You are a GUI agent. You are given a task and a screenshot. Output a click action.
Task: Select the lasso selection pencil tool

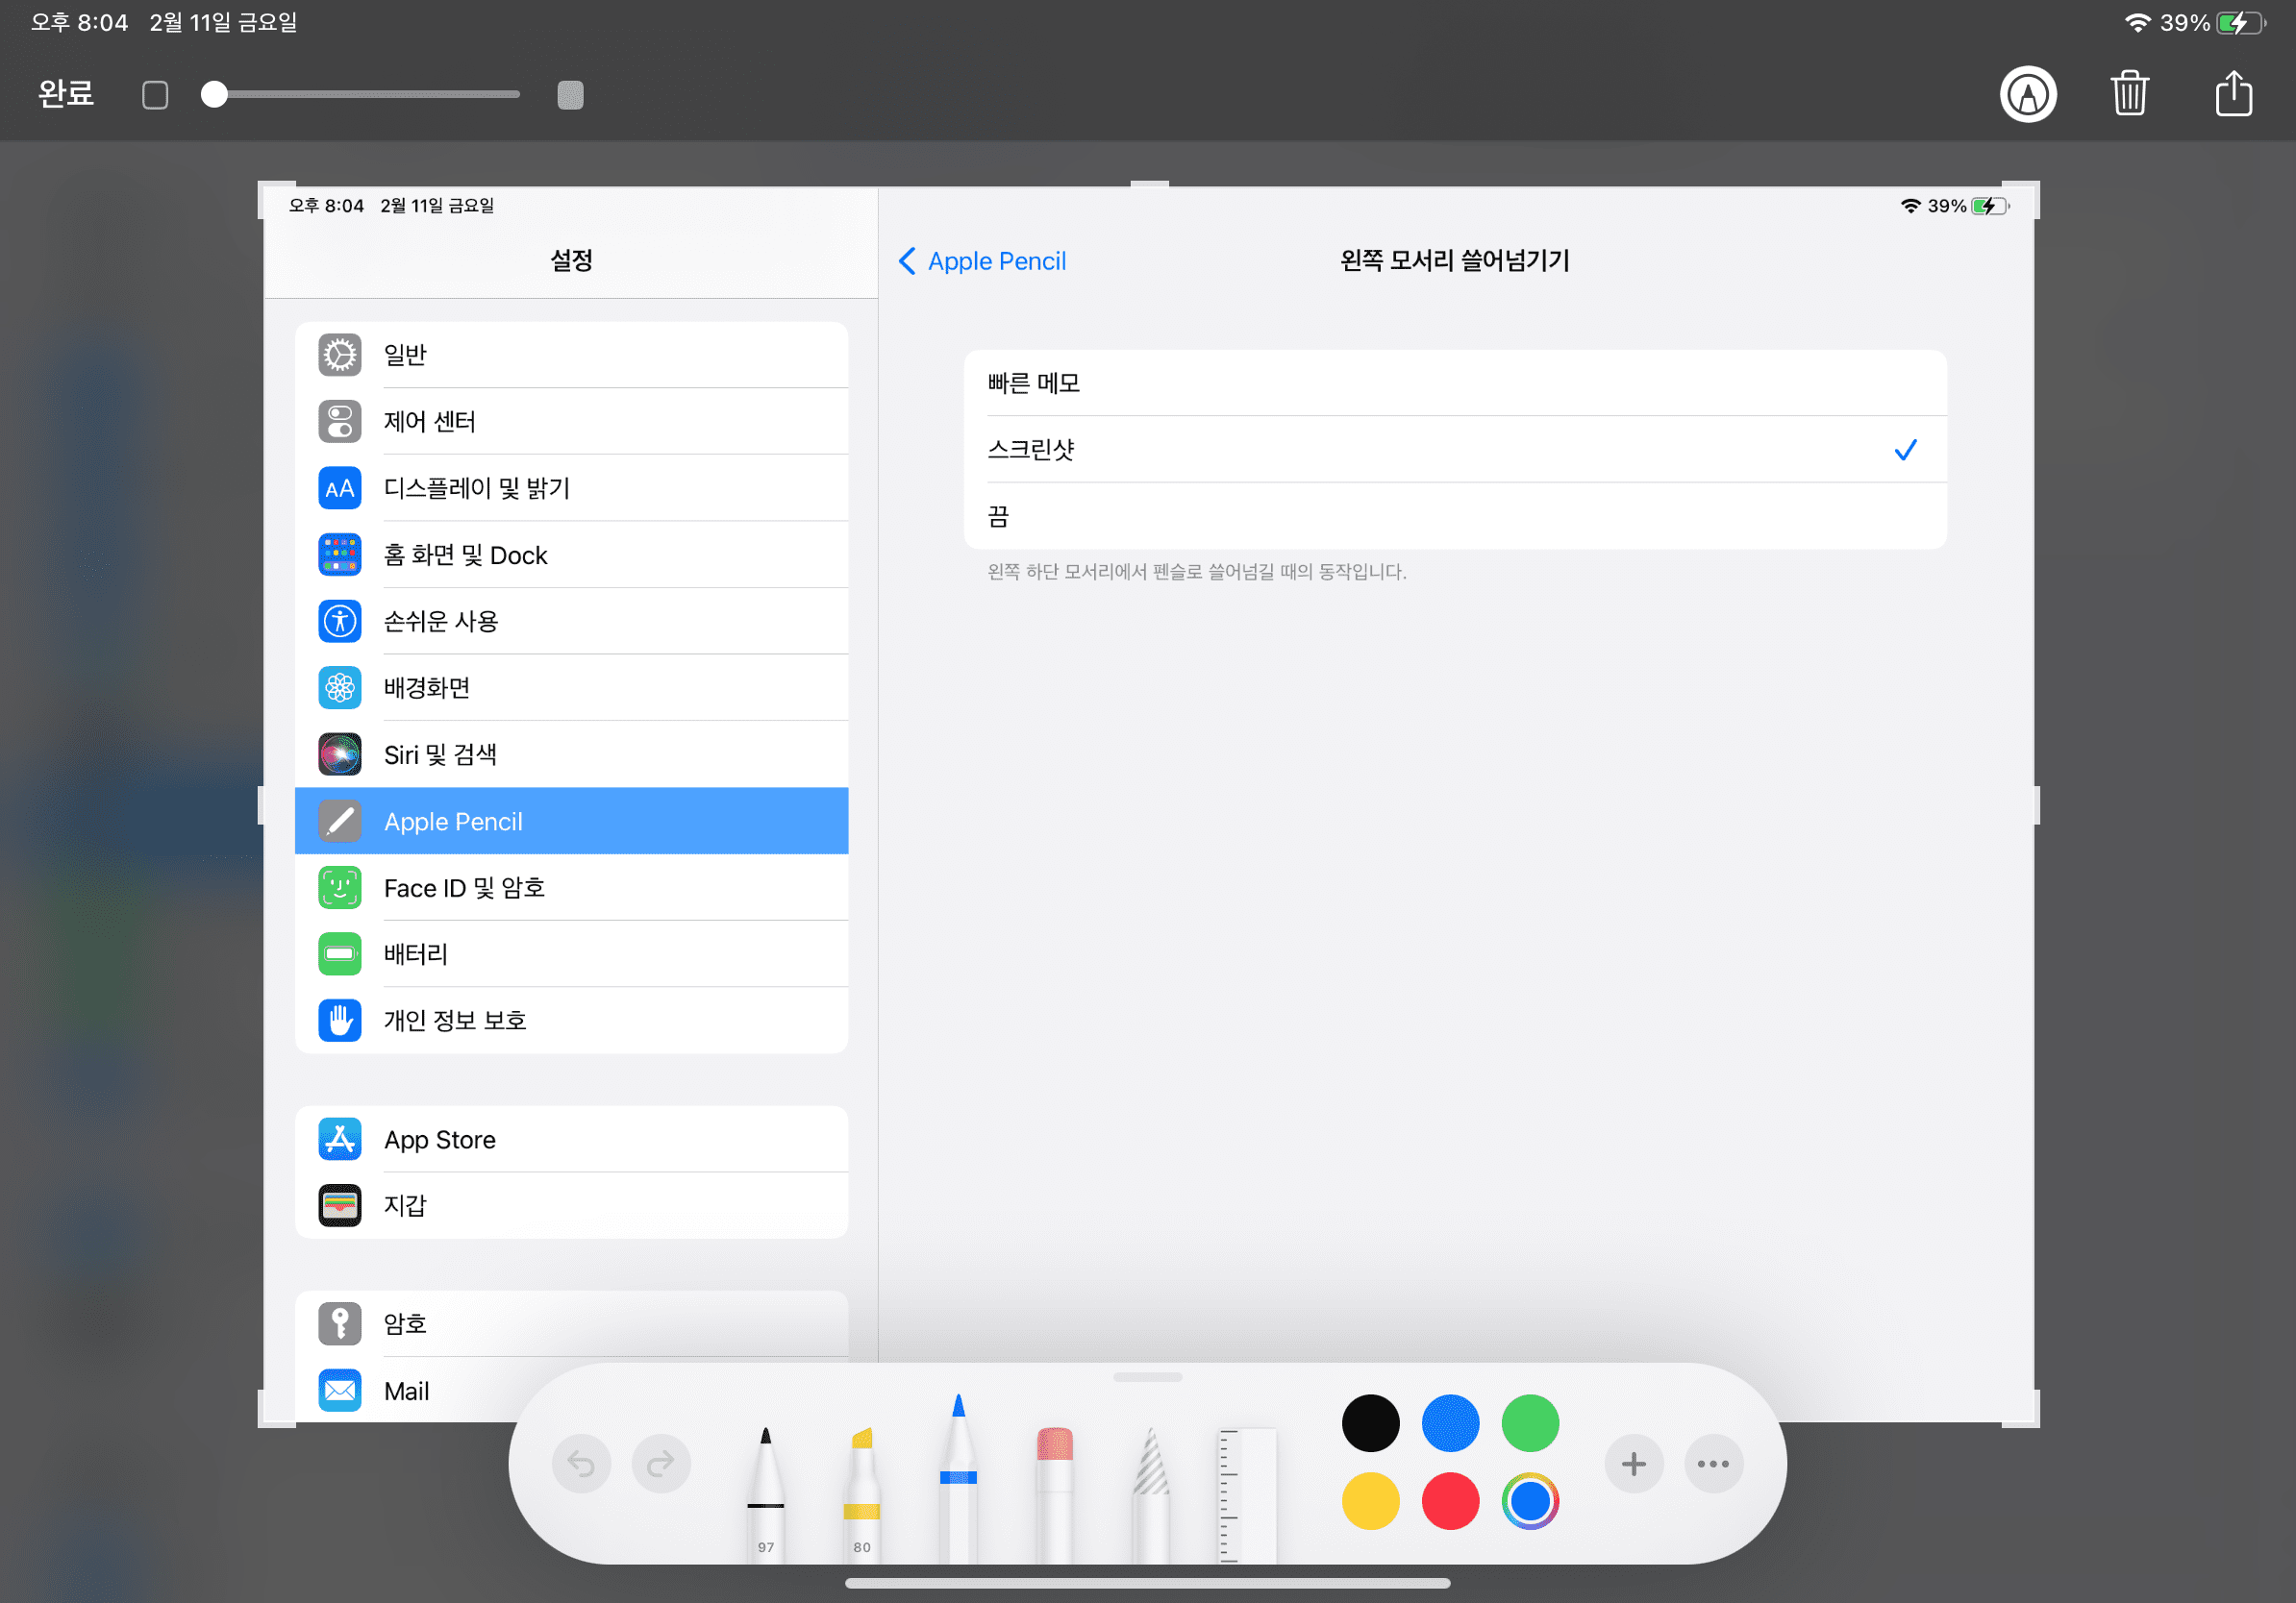click(1151, 1489)
